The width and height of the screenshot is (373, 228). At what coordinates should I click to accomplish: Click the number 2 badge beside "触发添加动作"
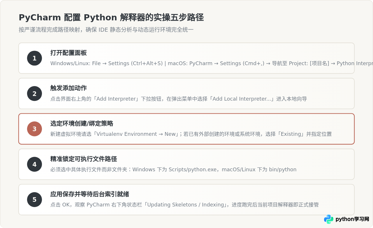click(x=34, y=94)
